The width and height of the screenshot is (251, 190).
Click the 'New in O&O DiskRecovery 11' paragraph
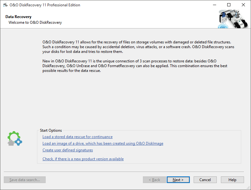[x=135, y=66]
